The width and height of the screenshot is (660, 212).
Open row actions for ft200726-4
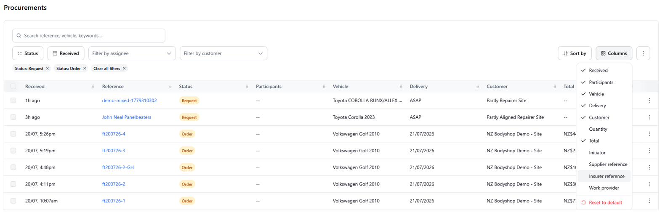click(649, 134)
